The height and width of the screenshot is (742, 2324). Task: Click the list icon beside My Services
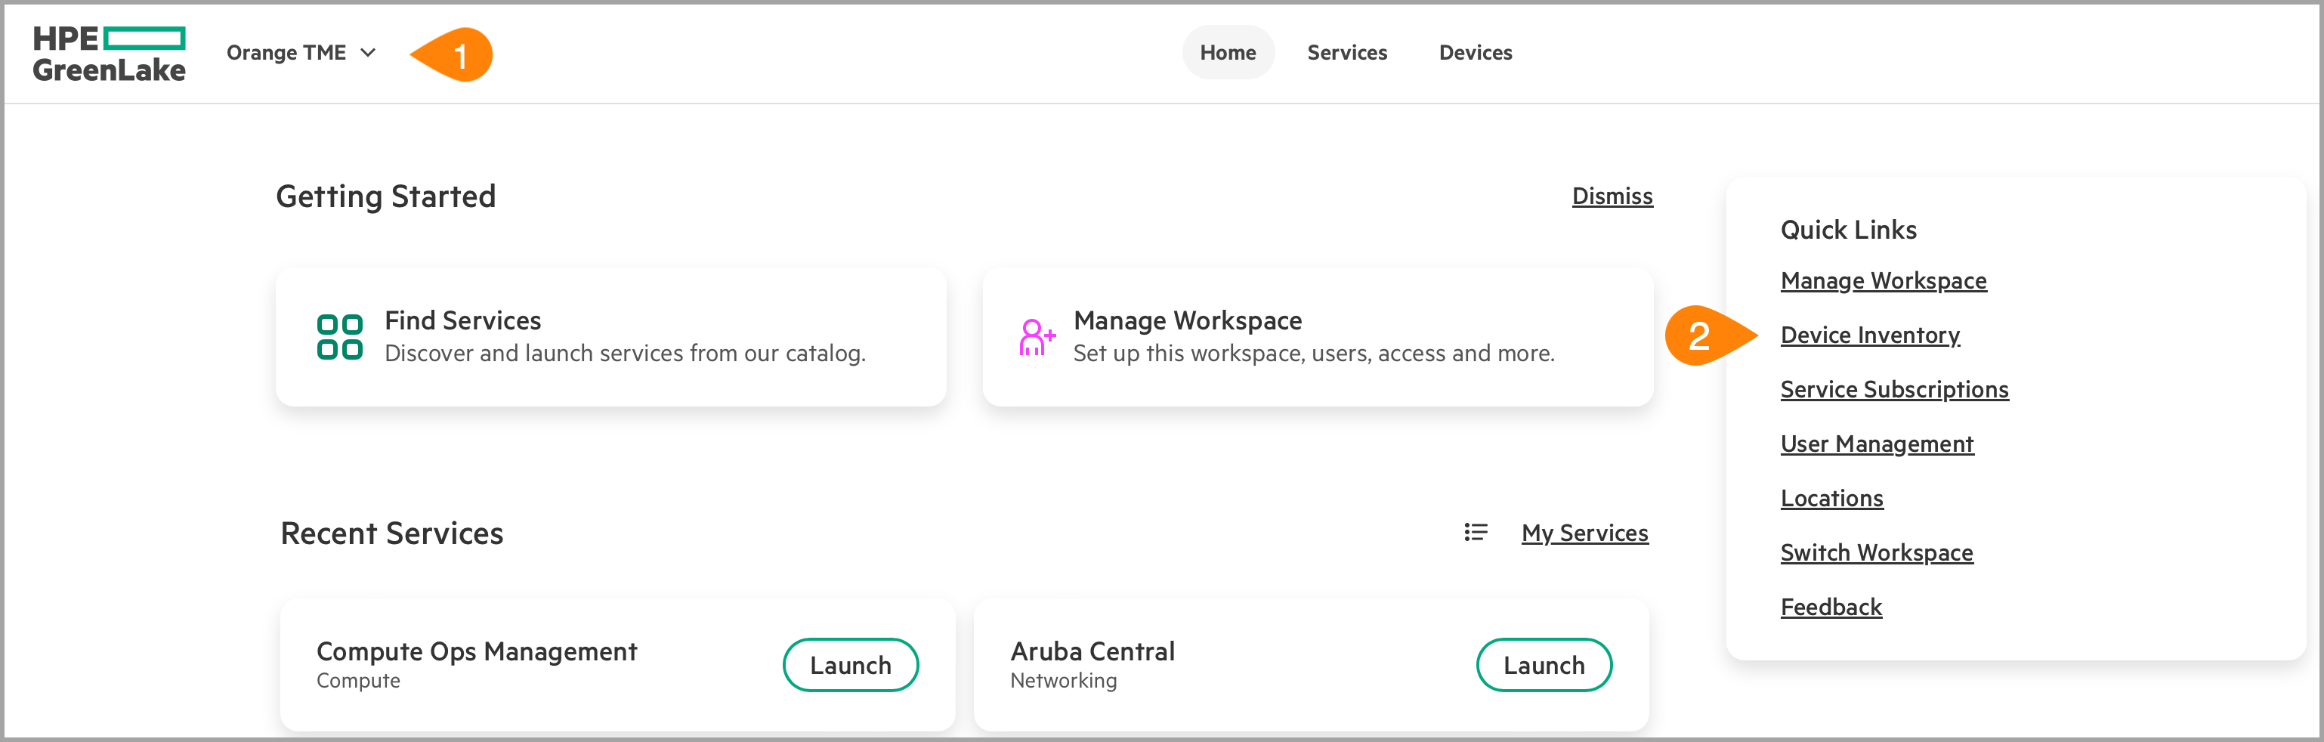click(x=1475, y=533)
